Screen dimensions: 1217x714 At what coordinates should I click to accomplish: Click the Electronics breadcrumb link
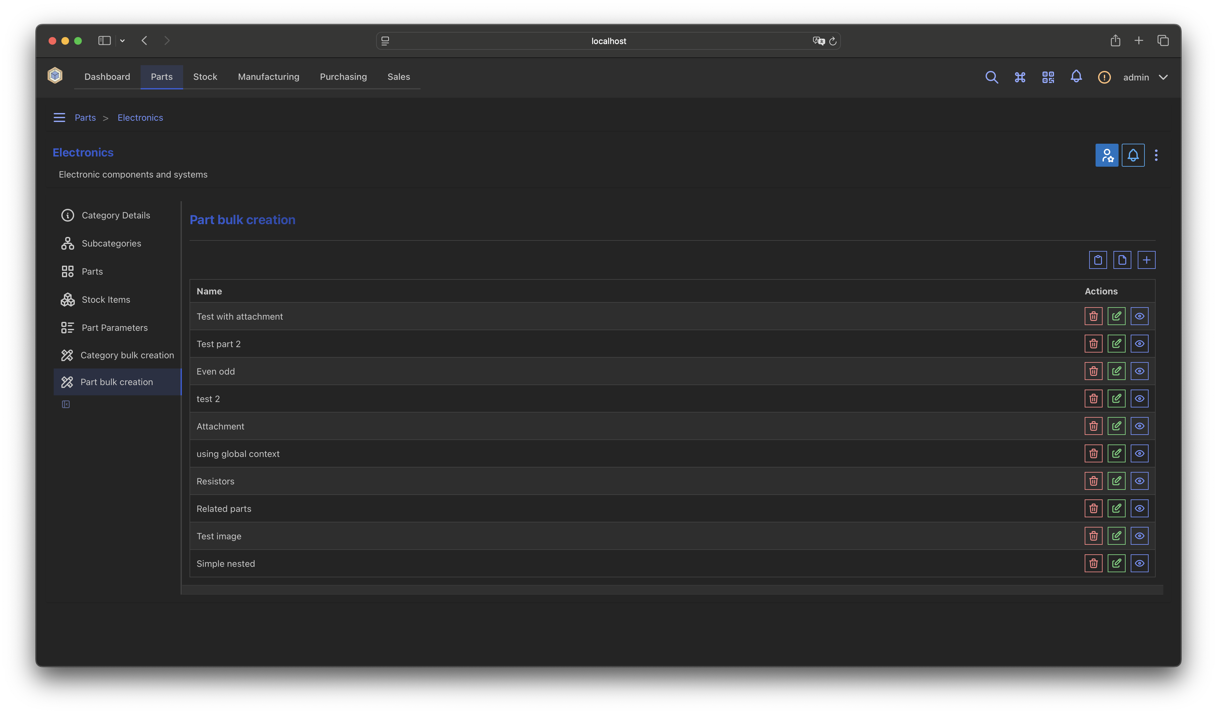tap(140, 118)
